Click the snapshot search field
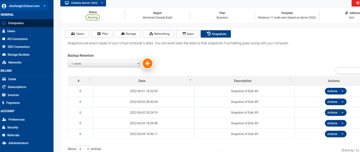This screenshot has width=360, height=152. point(348,71)
